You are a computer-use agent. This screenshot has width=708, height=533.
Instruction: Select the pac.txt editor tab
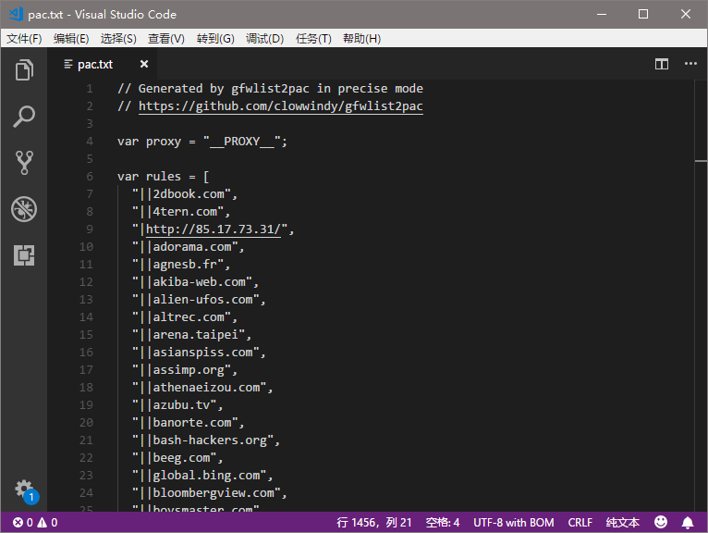(102, 64)
